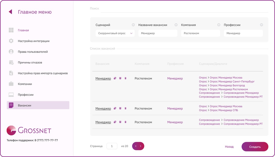The height and width of the screenshot is (157, 275).
Task: Click copy icon in second Менеджер row
Action: pyautogui.click(x=115, y=108)
